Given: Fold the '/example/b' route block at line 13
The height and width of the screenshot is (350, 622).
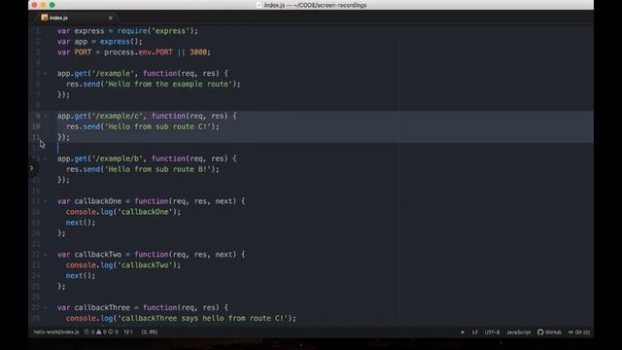Looking at the screenshot, I should pyautogui.click(x=45, y=158).
